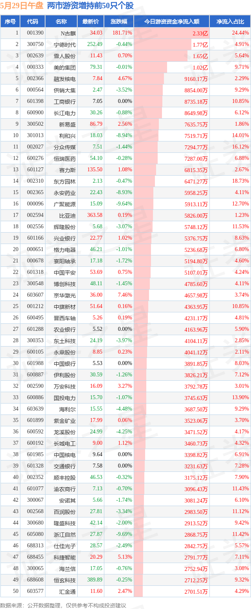Click the stock name 兴业银行
Screen dimensions: 251x609
point(65,238)
